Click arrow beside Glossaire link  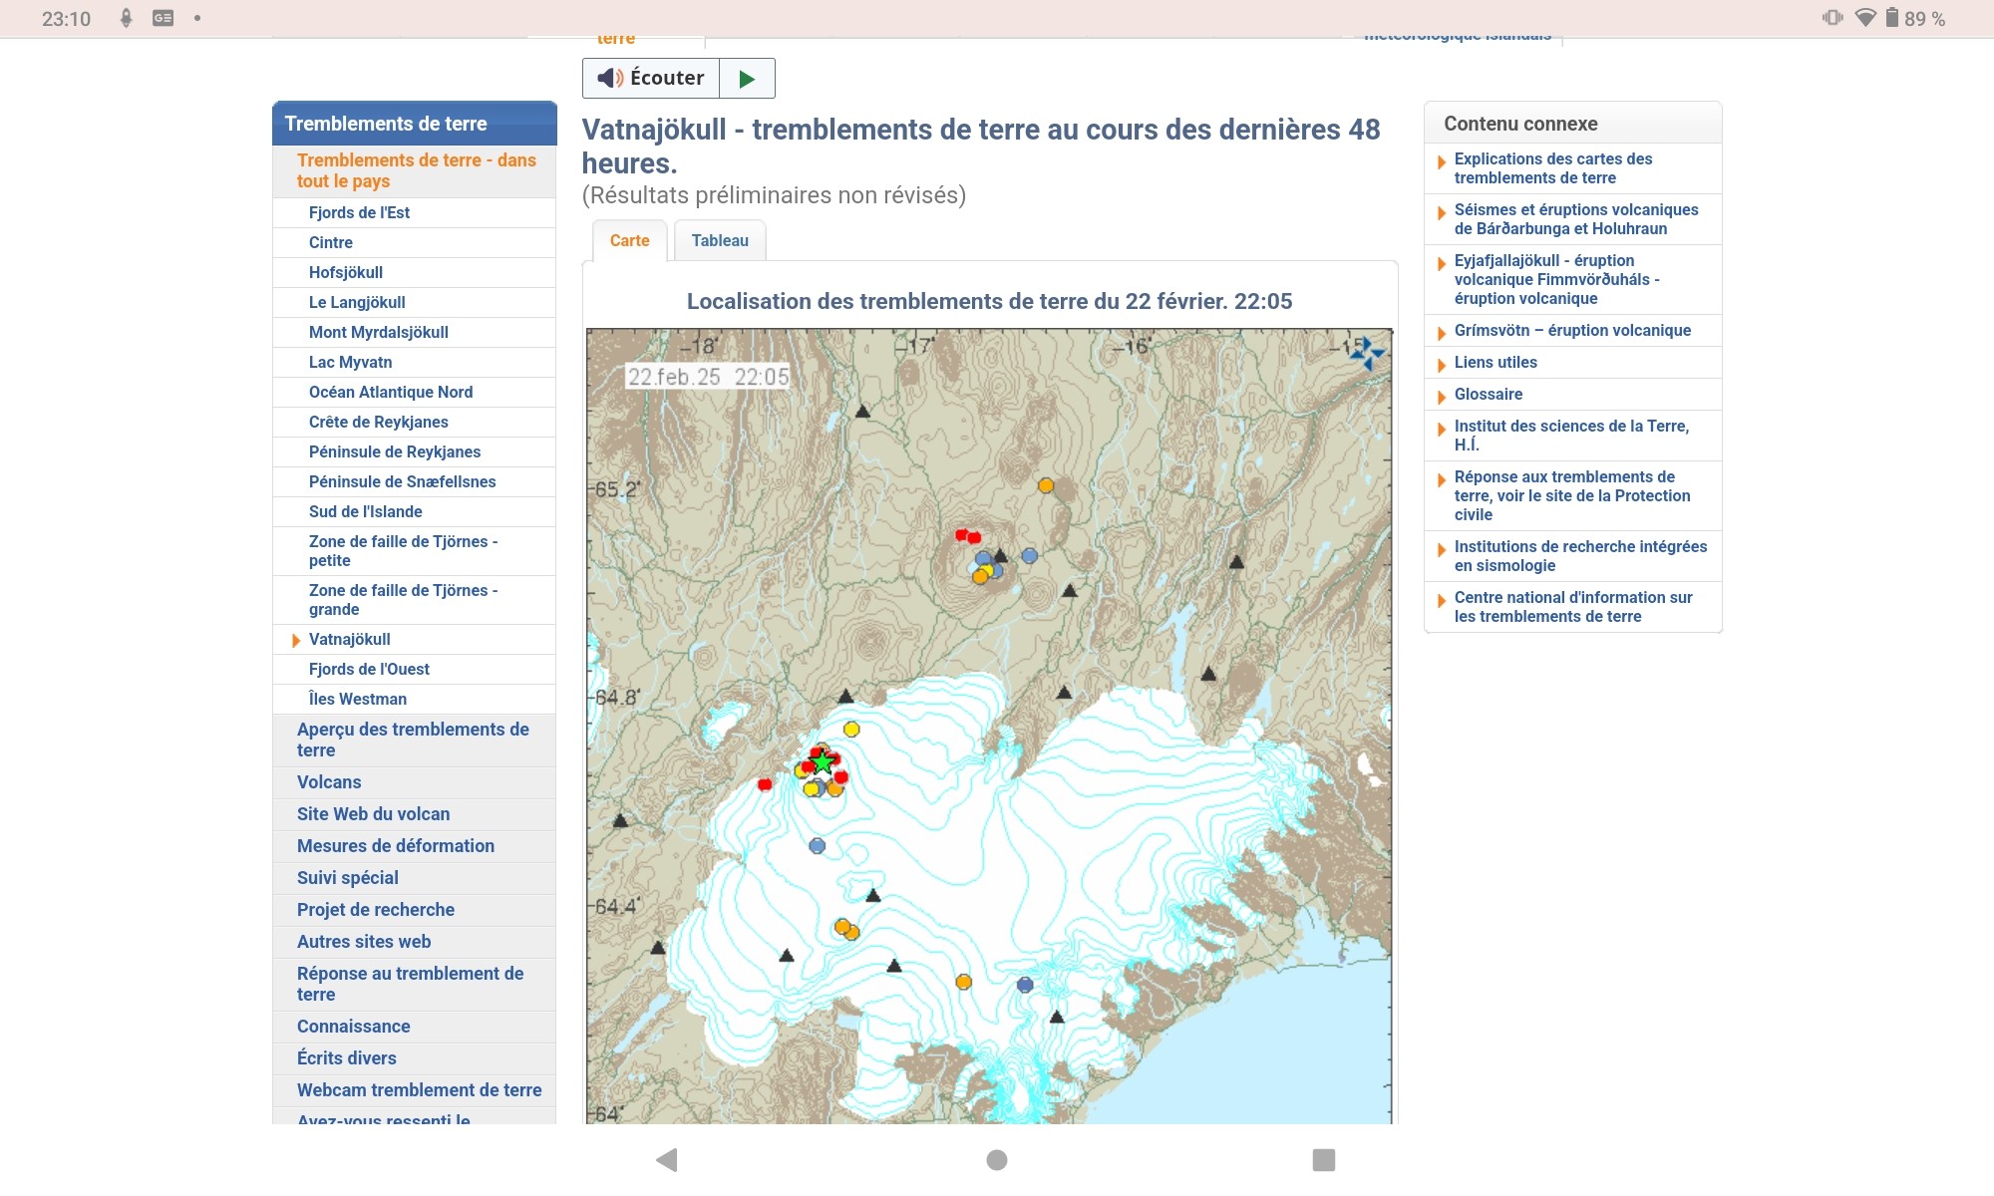(1442, 396)
